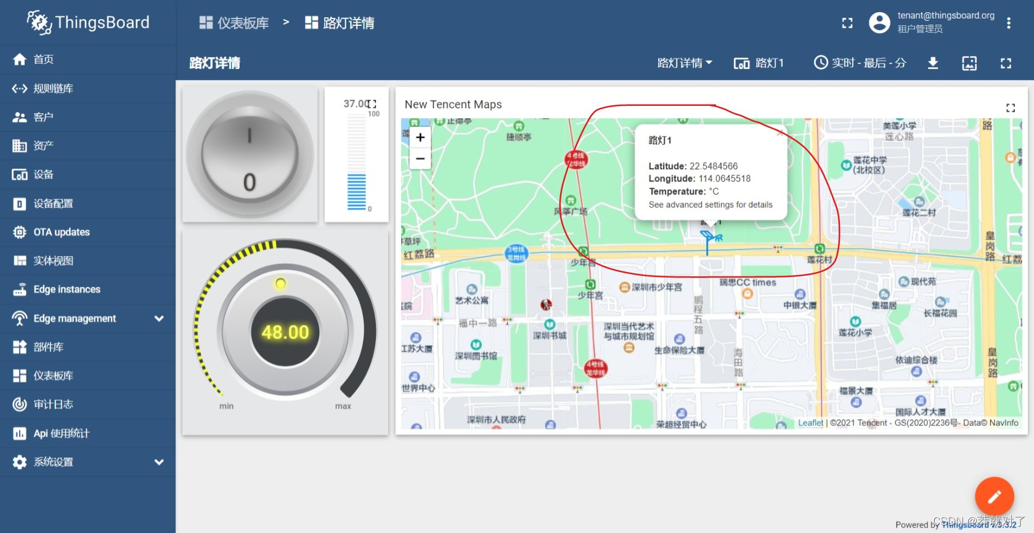
Task: Click the Api usage chart icon
Action: coord(20,433)
